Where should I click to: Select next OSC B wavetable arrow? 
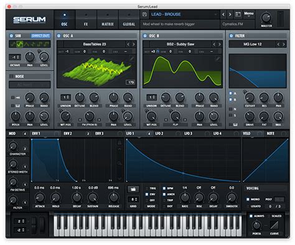coord(220,44)
